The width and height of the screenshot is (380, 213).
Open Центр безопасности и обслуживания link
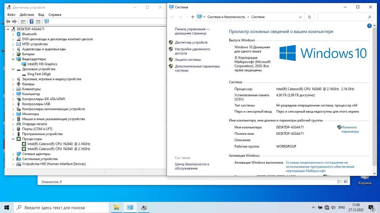192,166
